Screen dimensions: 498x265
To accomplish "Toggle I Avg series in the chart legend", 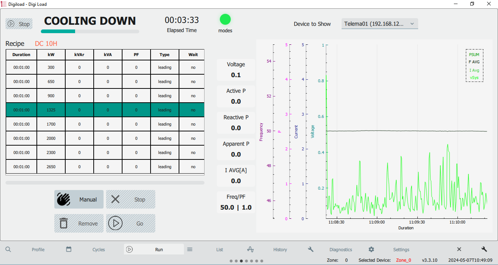I will point(474,70).
